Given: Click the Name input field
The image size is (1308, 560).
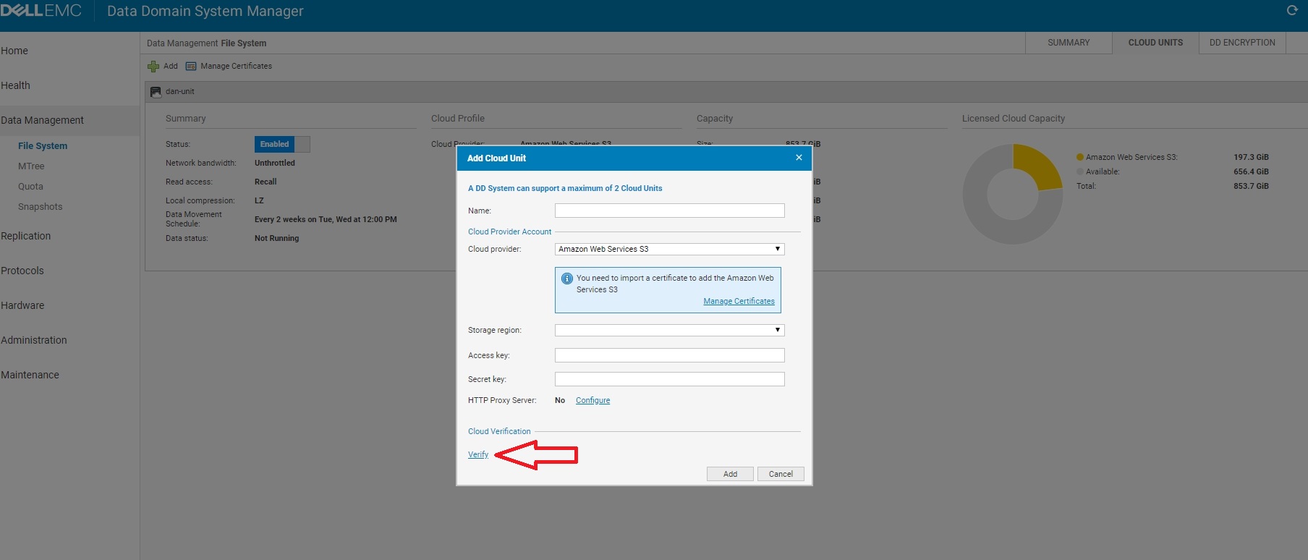Looking at the screenshot, I should point(669,211).
